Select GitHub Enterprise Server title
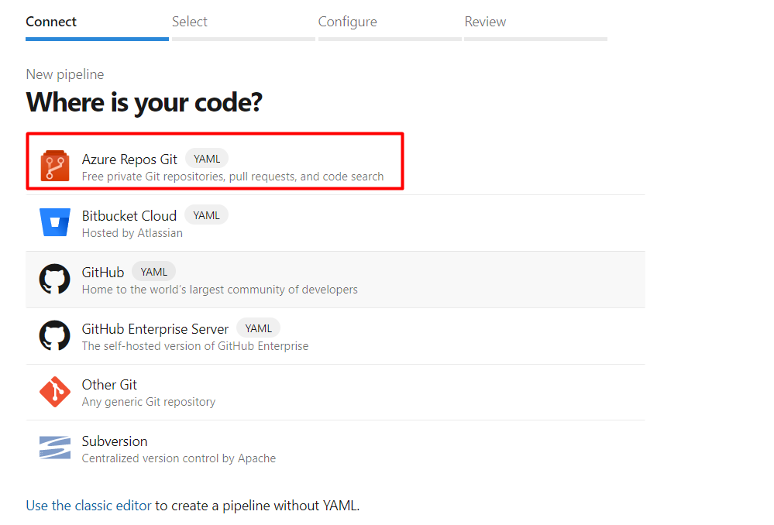Viewport: 774px width, 525px height. (155, 329)
